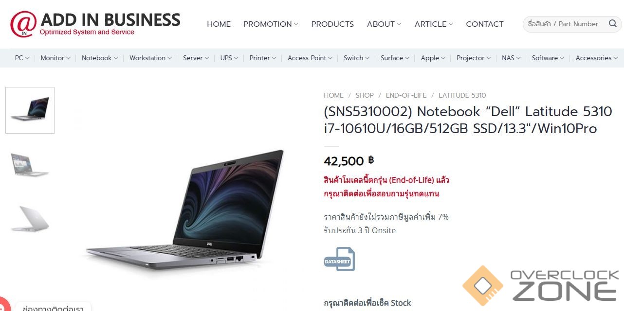Click the search magnifier icon
The width and height of the screenshot is (624, 311).
[x=612, y=24]
